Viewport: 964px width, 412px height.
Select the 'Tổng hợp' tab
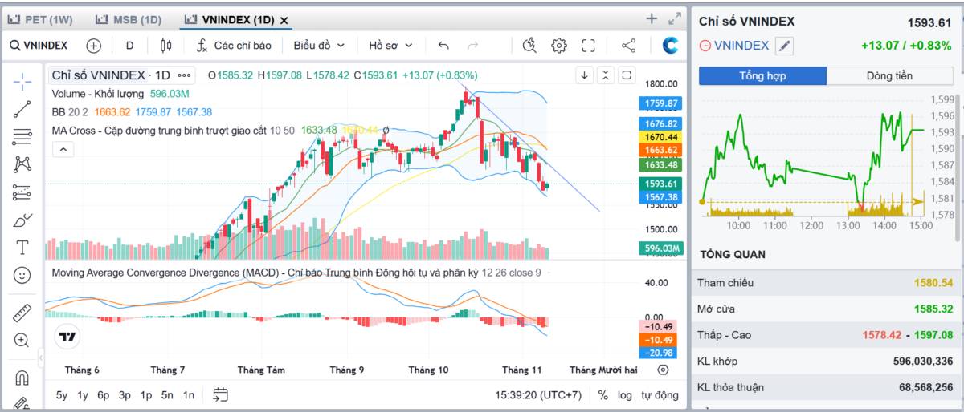pos(762,76)
